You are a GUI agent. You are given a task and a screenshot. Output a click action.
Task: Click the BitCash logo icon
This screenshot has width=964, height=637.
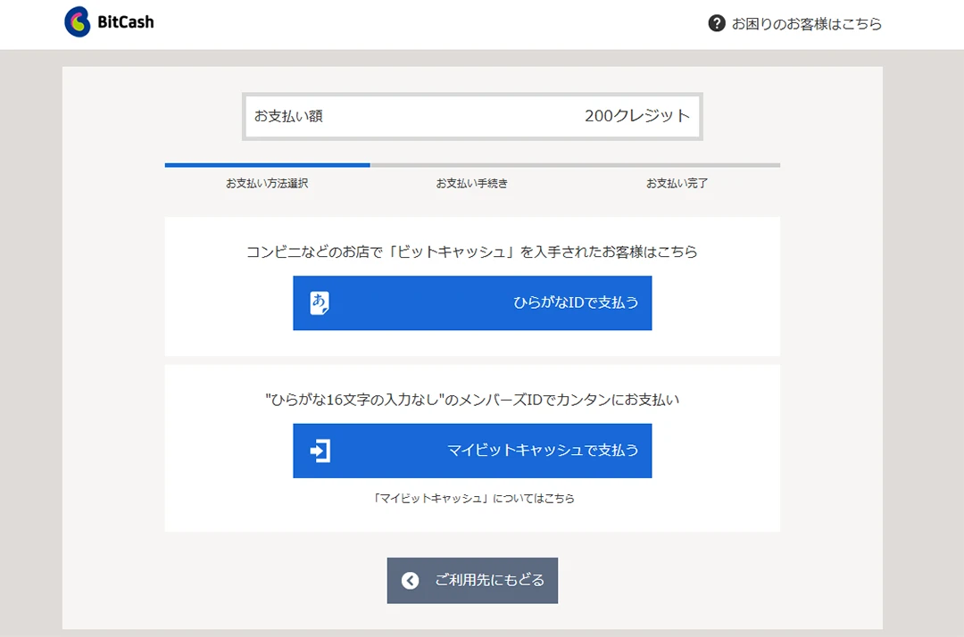tap(78, 22)
